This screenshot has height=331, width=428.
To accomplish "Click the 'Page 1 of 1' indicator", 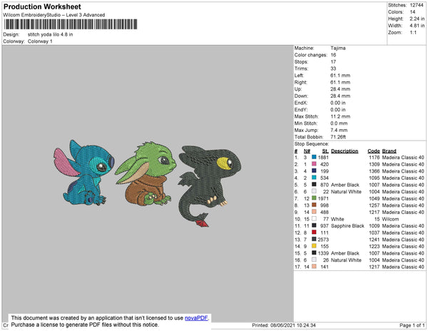I will tap(412, 325).
